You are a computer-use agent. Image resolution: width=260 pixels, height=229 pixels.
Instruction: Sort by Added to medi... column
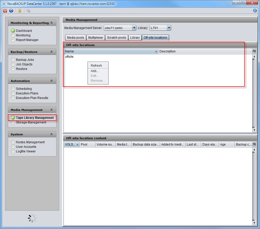173,145
